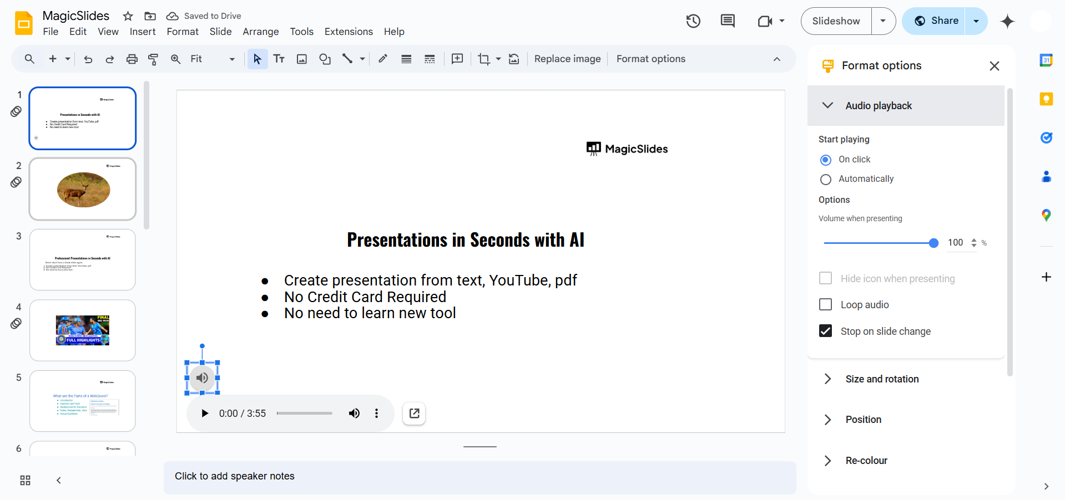
Task: Adjust the volume when presenting slider
Action: pos(933,243)
